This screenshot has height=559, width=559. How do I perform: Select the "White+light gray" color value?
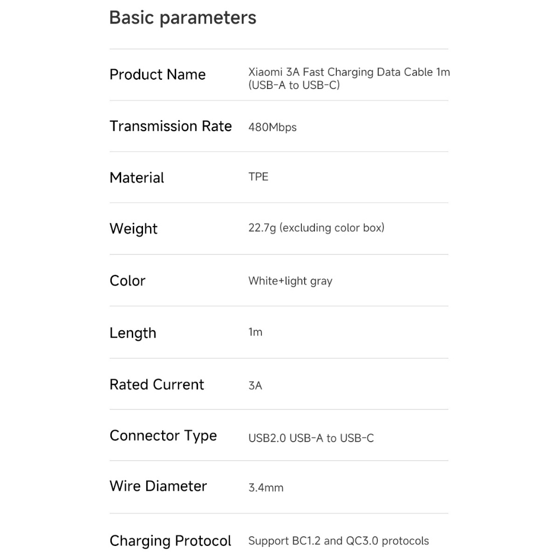(290, 281)
